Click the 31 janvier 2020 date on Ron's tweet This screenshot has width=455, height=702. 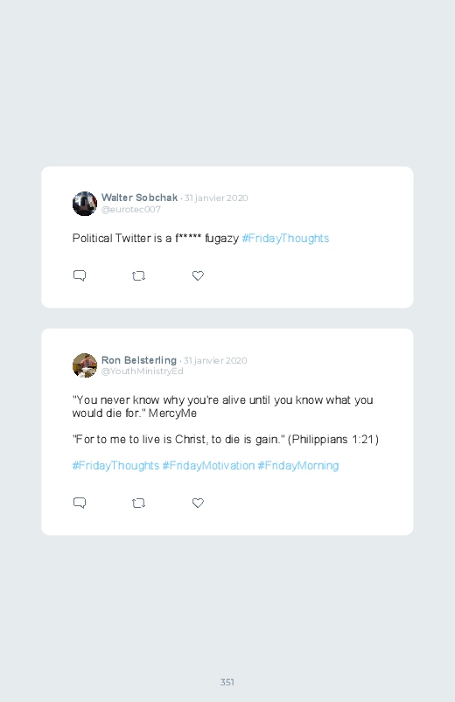(x=215, y=360)
